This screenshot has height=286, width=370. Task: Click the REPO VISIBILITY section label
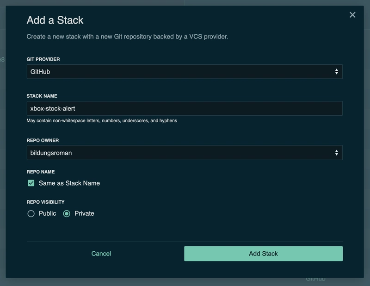tap(45, 202)
